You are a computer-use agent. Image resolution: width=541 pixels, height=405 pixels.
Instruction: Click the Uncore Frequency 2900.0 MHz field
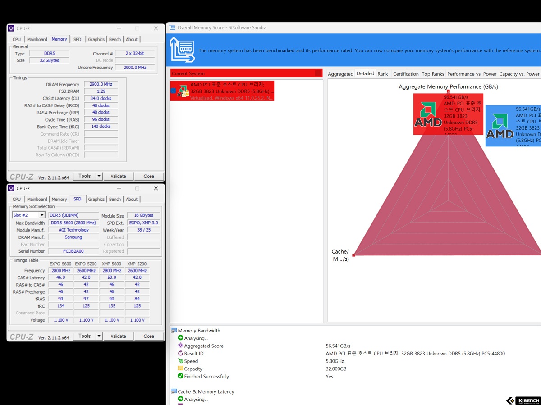(135, 68)
